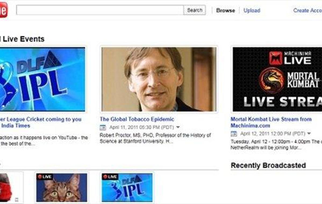Select the live cat video thumbnail

tap(62, 188)
